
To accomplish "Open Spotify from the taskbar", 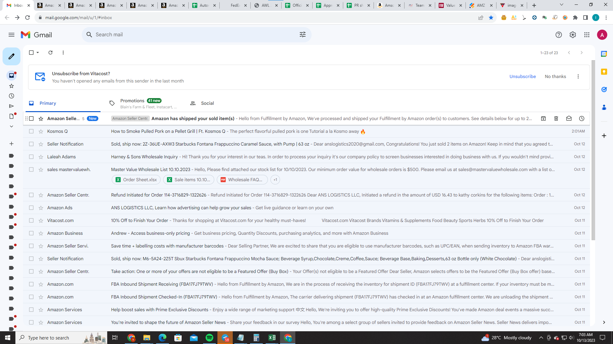I will click(x=209, y=338).
